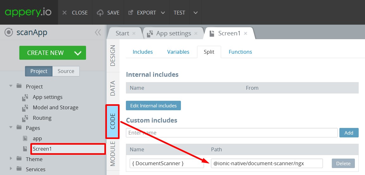Click the Pages folder icon
This screenshot has width=365, height=175.
(19, 127)
